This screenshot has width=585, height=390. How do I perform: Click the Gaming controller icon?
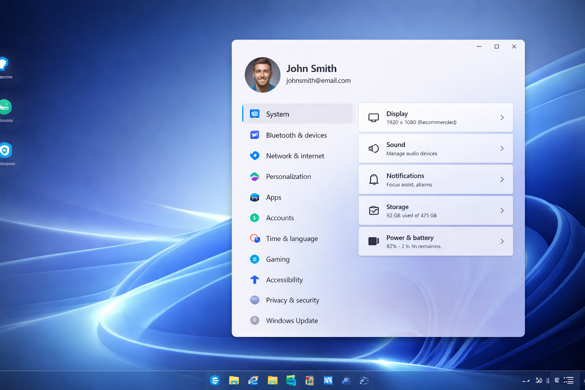254,259
